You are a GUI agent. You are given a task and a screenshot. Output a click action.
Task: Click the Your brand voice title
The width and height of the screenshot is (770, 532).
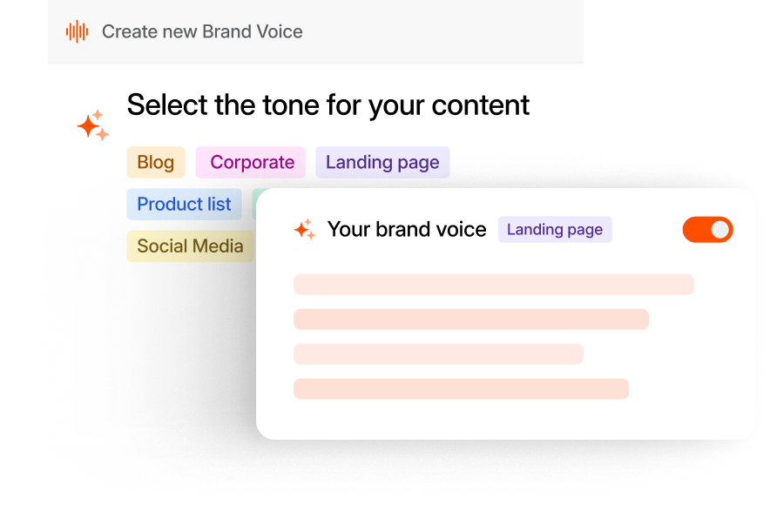click(407, 229)
